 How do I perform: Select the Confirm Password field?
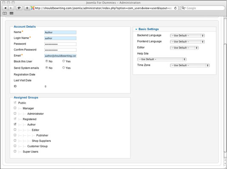coord(60,50)
